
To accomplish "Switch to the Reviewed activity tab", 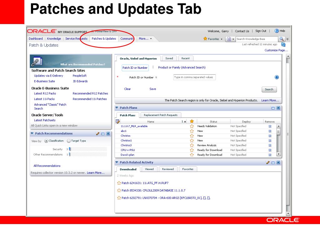I will tap(168, 169).
